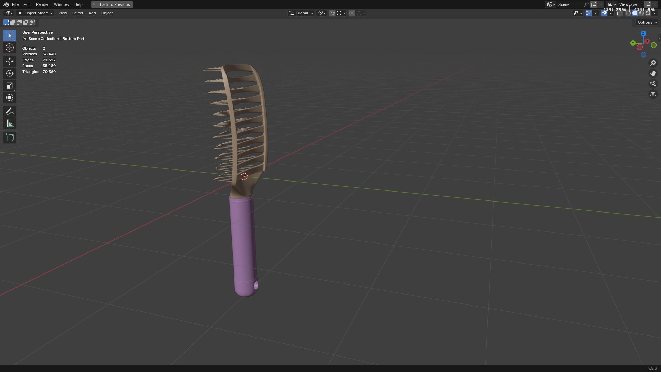This screenshot has width=661, height=372.
Task: Switch to Wireframe shading
Action: pyautogui.click(x=628, y=13)
